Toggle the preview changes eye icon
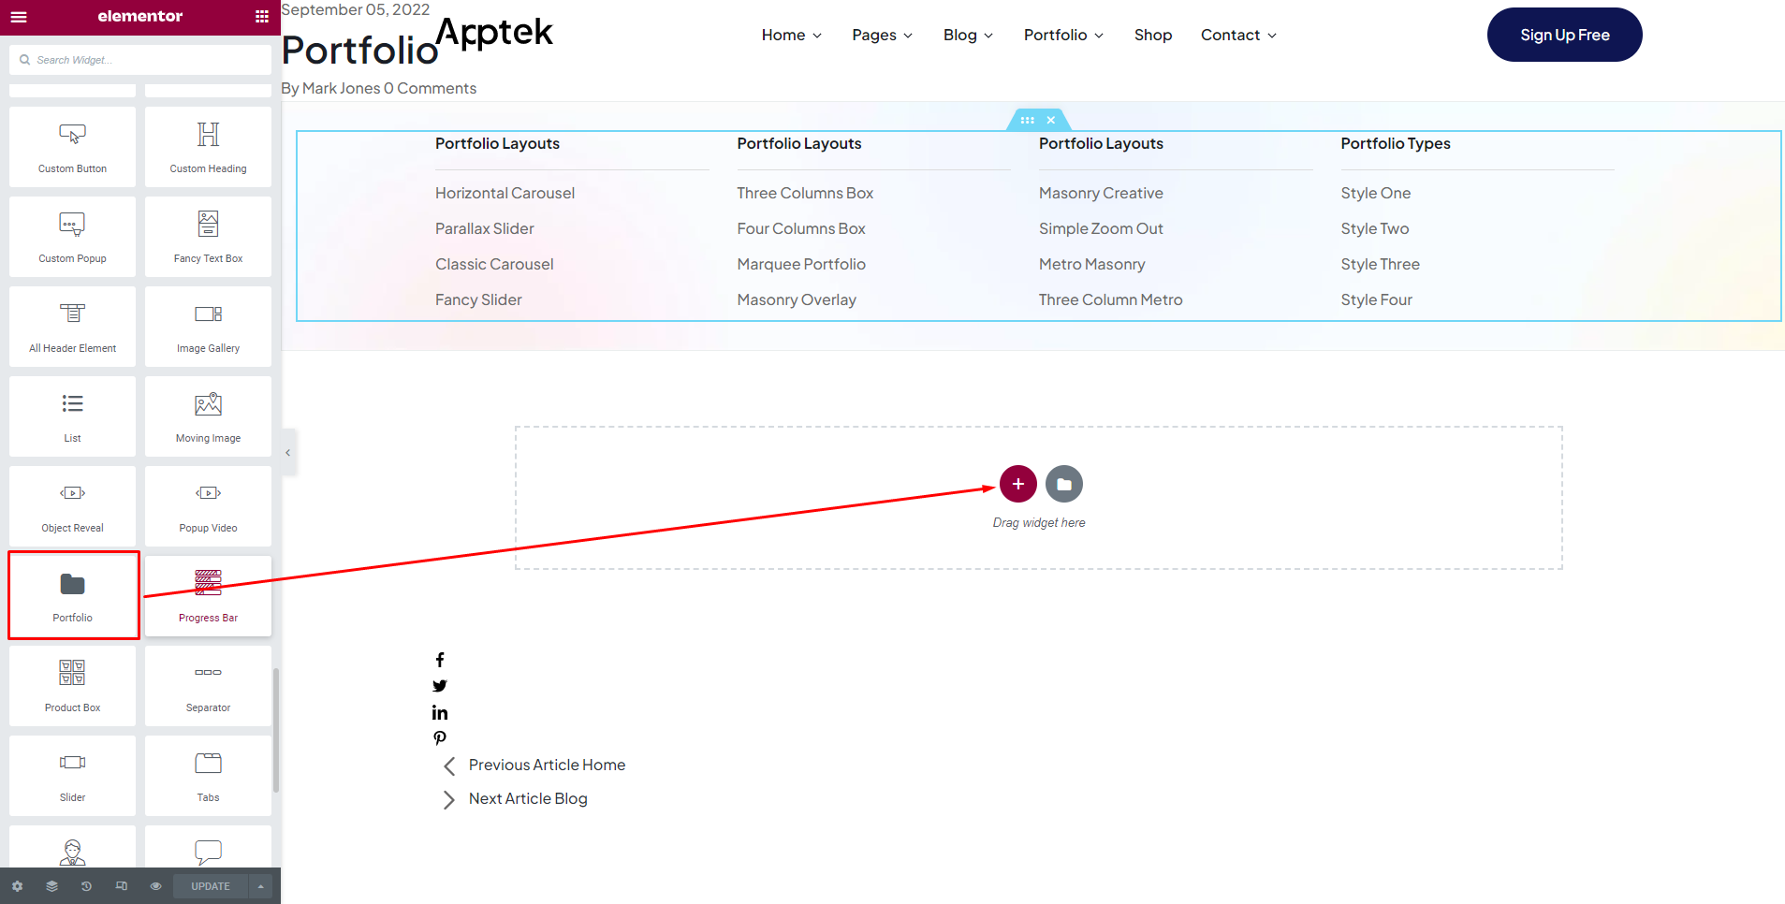This screenshot has width=1785, height=904. [155, 886]
